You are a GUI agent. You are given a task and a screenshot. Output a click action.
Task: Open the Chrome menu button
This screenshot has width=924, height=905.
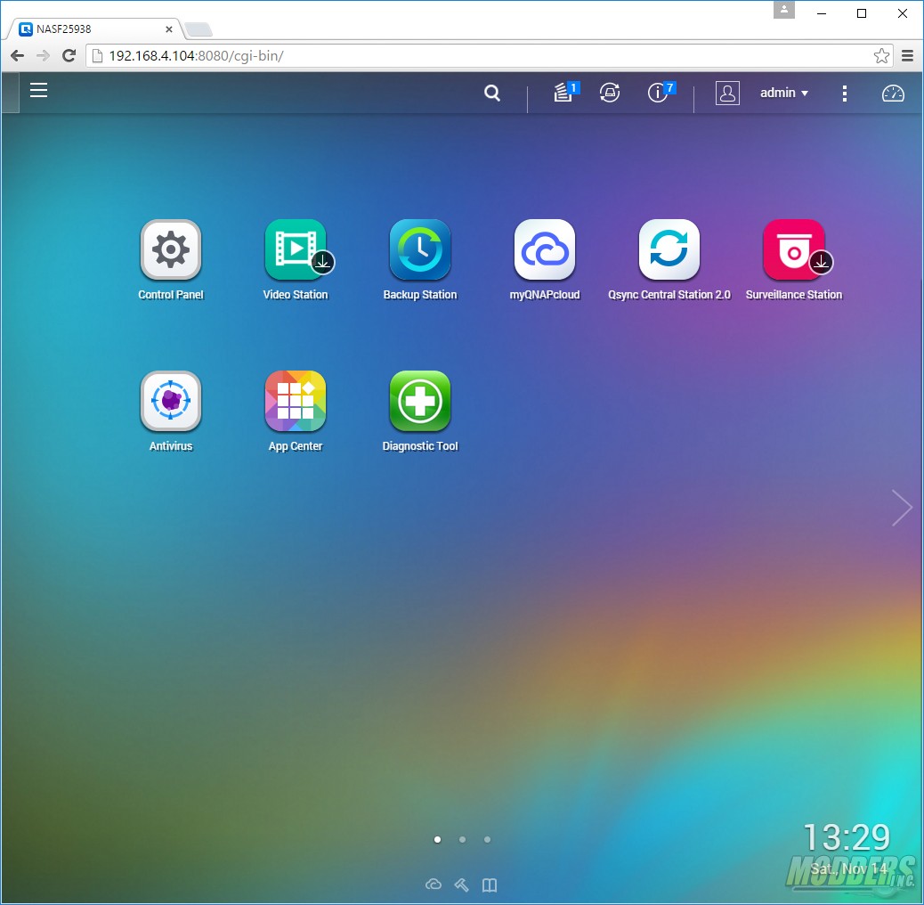[907, 56]
